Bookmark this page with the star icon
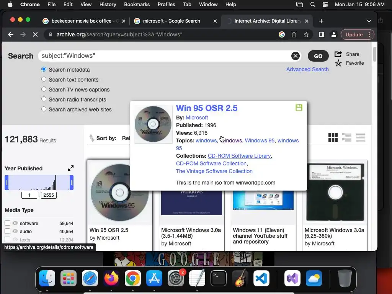The image size is (392, 294). coord(306,34)
